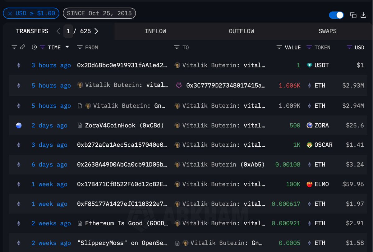Image resolution: width=373 pixels, height=252 pixels.
Task: Click Ethereum chain icon in USDT row
Action: pos(19,65)
